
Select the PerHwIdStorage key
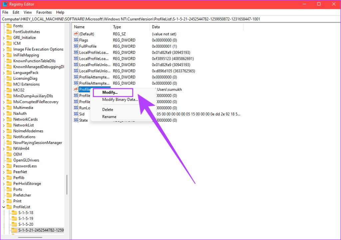(27, 183)
